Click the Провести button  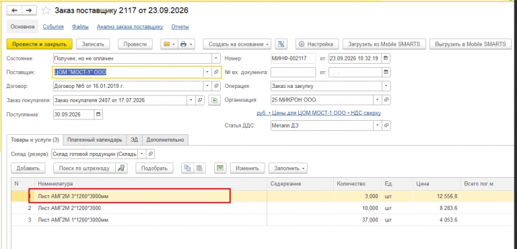[x=135, y=44]
